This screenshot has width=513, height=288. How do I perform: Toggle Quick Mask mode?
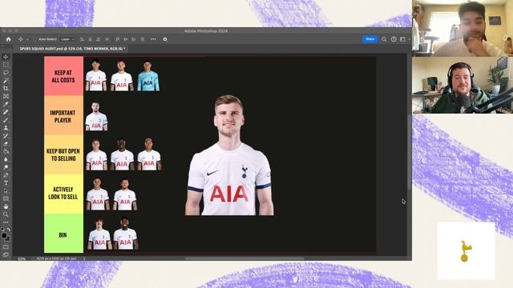click(x=6, y=247)
